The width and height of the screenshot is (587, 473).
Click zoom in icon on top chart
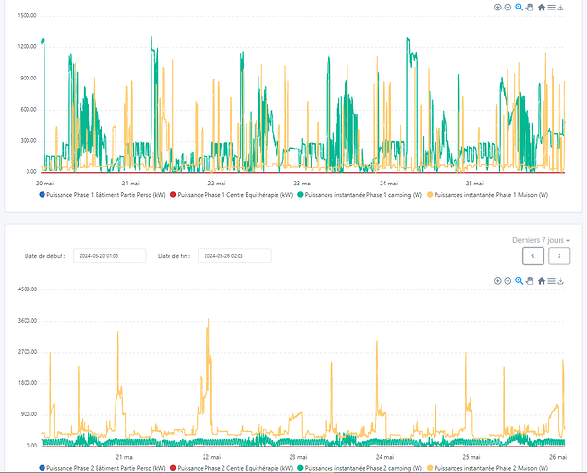click(498, 8)
